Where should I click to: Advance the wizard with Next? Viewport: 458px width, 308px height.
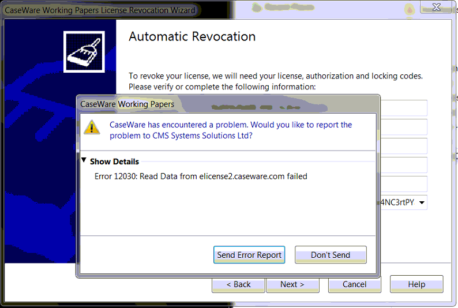(x=292, y=284)
